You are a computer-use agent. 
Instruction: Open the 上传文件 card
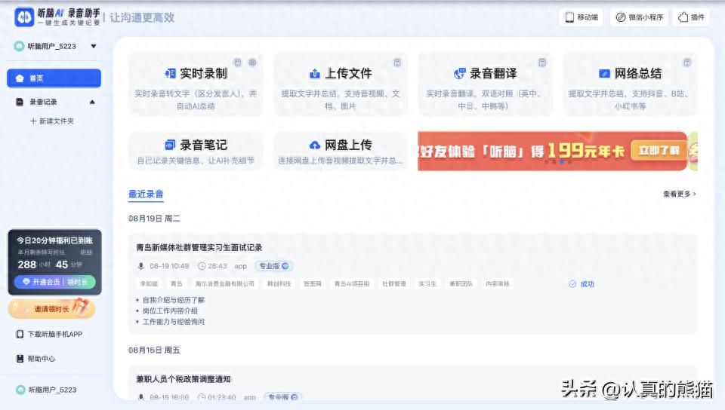[x=341, y=84]
